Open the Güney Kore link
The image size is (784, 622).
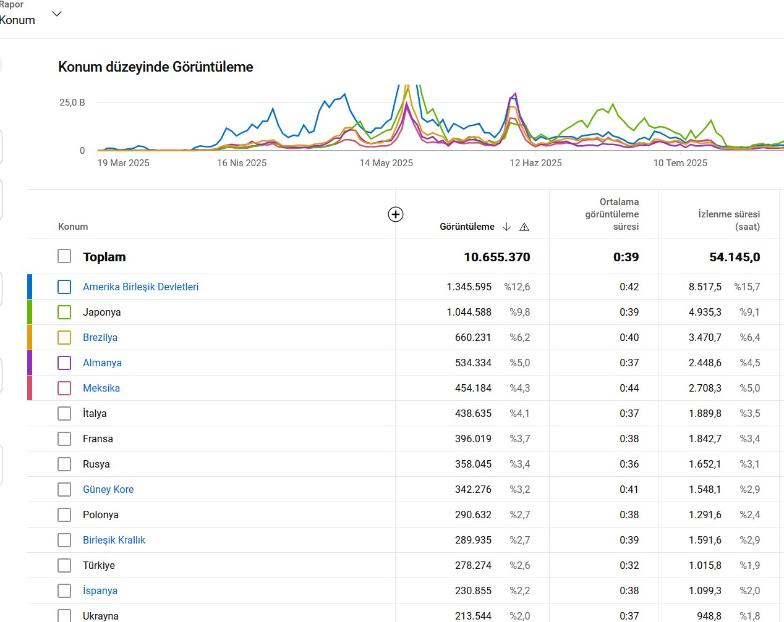tap(108, 489)
